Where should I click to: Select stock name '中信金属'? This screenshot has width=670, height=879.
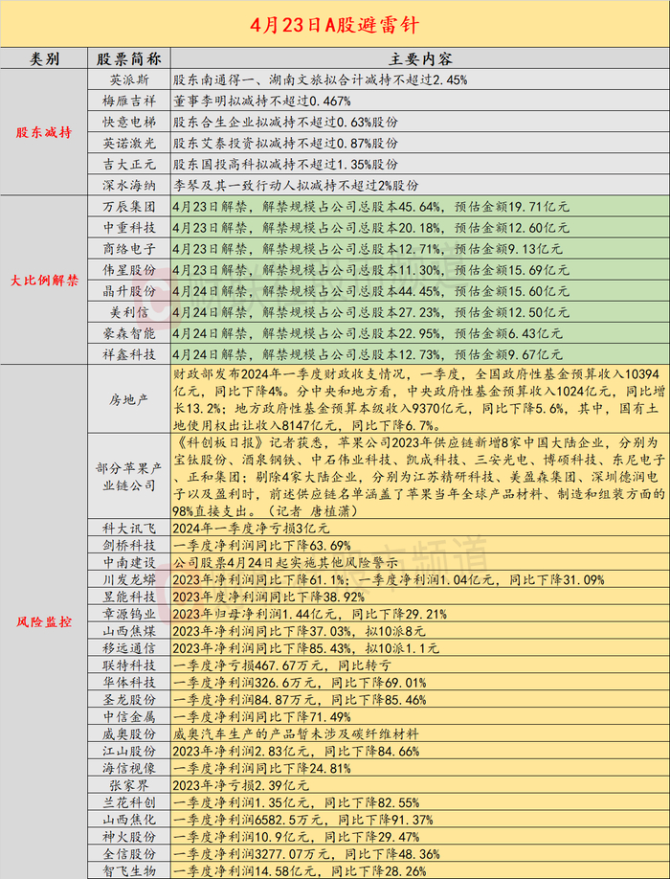pos(129,717)
